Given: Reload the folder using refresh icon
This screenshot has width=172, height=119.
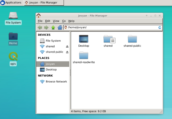Looking at the screenshot, I should tap(160, 27).
